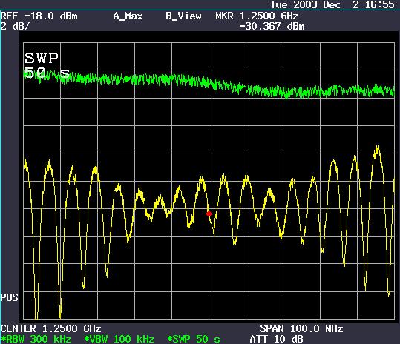Select the A_Max trace label
Screen dimensions: 400x344
(128, 16)
